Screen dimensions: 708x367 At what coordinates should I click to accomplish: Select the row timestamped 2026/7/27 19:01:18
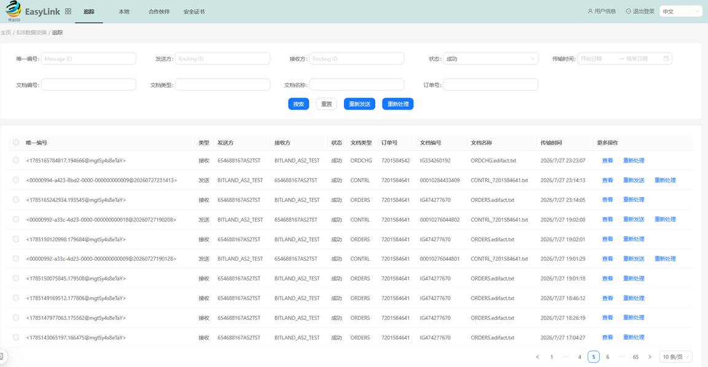coord(16,279)
